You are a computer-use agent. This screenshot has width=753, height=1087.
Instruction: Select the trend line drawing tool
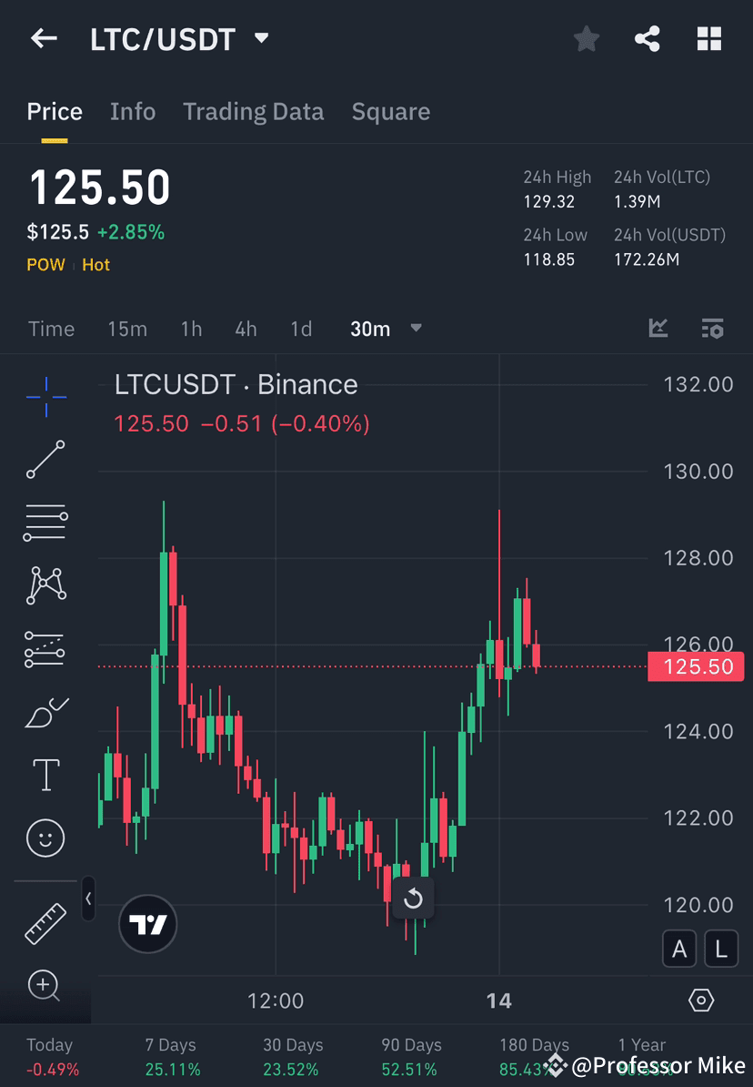pos(45,460)
